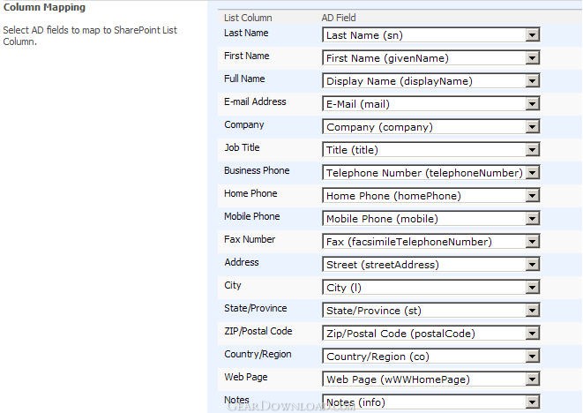Select the "Country/Region" list column label

[258, 355]
